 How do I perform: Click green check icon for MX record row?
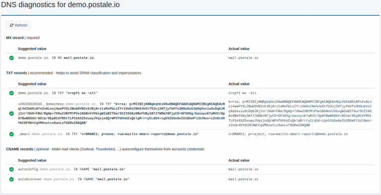(x=11, y=58)
